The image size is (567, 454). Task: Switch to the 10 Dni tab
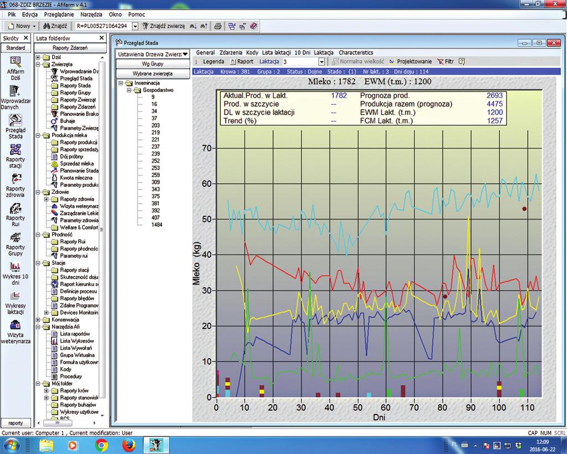[x=302, y=53]
